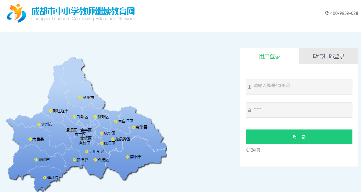The width and height of the screenshot is (361, 192).
Task: Pick the 天府新区 district marker
Action: coord(87,151)
